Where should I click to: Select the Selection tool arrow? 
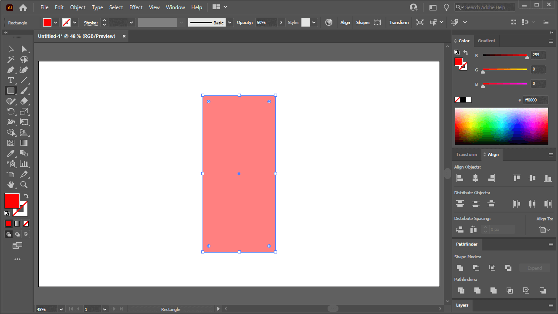pos(11,49)
